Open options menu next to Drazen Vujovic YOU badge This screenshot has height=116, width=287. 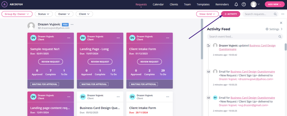tap(72, 25)
